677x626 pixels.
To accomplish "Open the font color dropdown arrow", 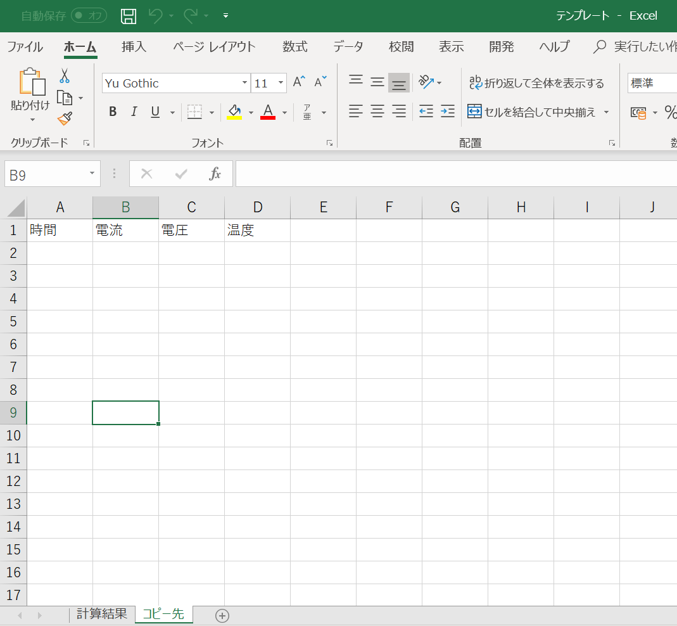I will pos(284,113).
